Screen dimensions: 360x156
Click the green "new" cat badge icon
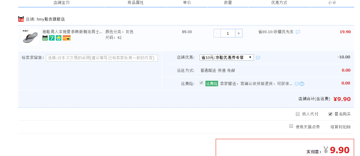pyautogui.click(x=45, y=38)
